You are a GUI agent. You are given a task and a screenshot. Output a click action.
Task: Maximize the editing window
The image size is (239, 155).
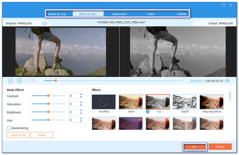pos(223,5)
